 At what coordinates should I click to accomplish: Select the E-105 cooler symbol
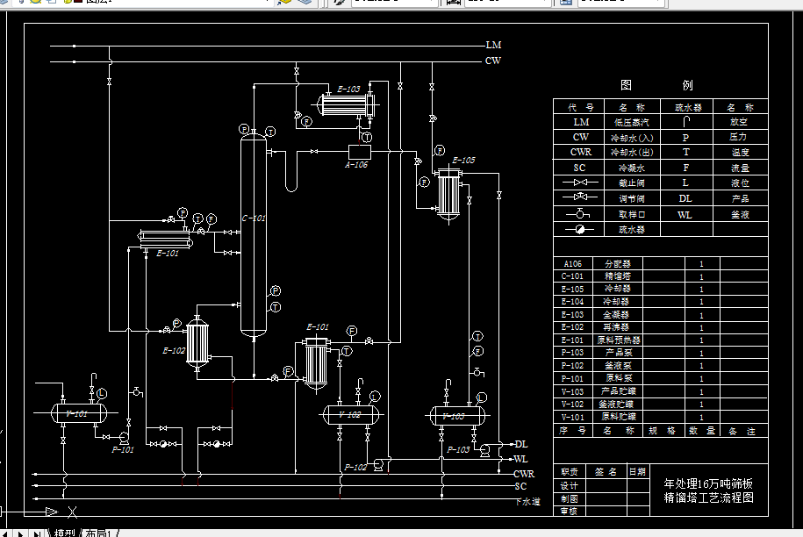pyautogui.click(x=449, y=195)
